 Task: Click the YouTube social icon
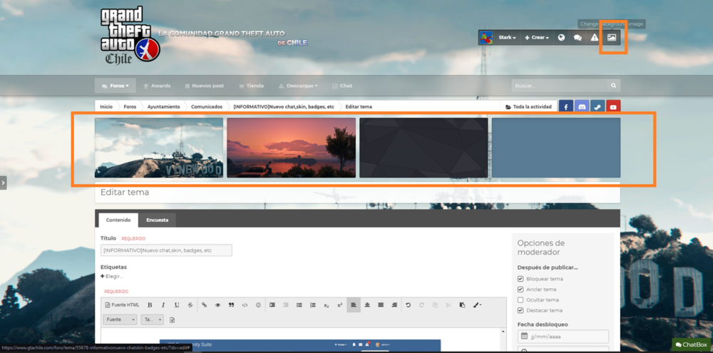612,107
